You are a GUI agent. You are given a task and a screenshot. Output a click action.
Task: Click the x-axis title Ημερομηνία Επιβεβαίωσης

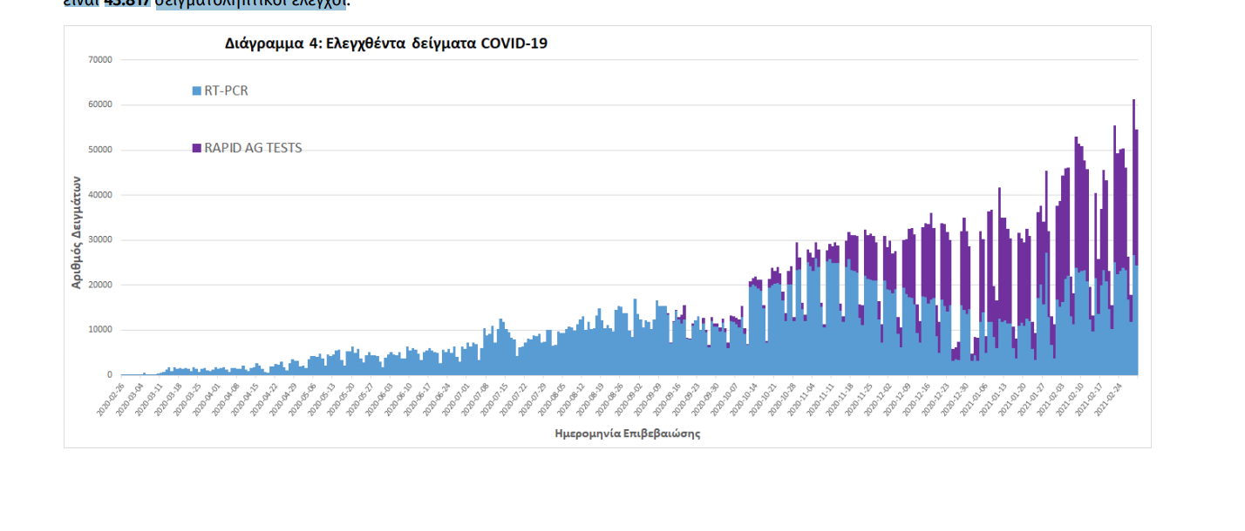627,433
